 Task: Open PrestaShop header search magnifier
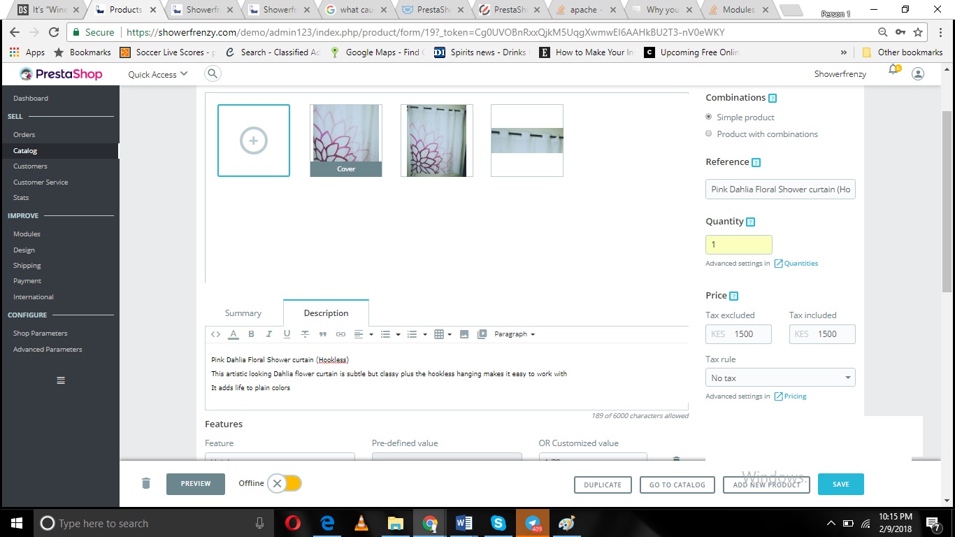(x=213, y=73)
